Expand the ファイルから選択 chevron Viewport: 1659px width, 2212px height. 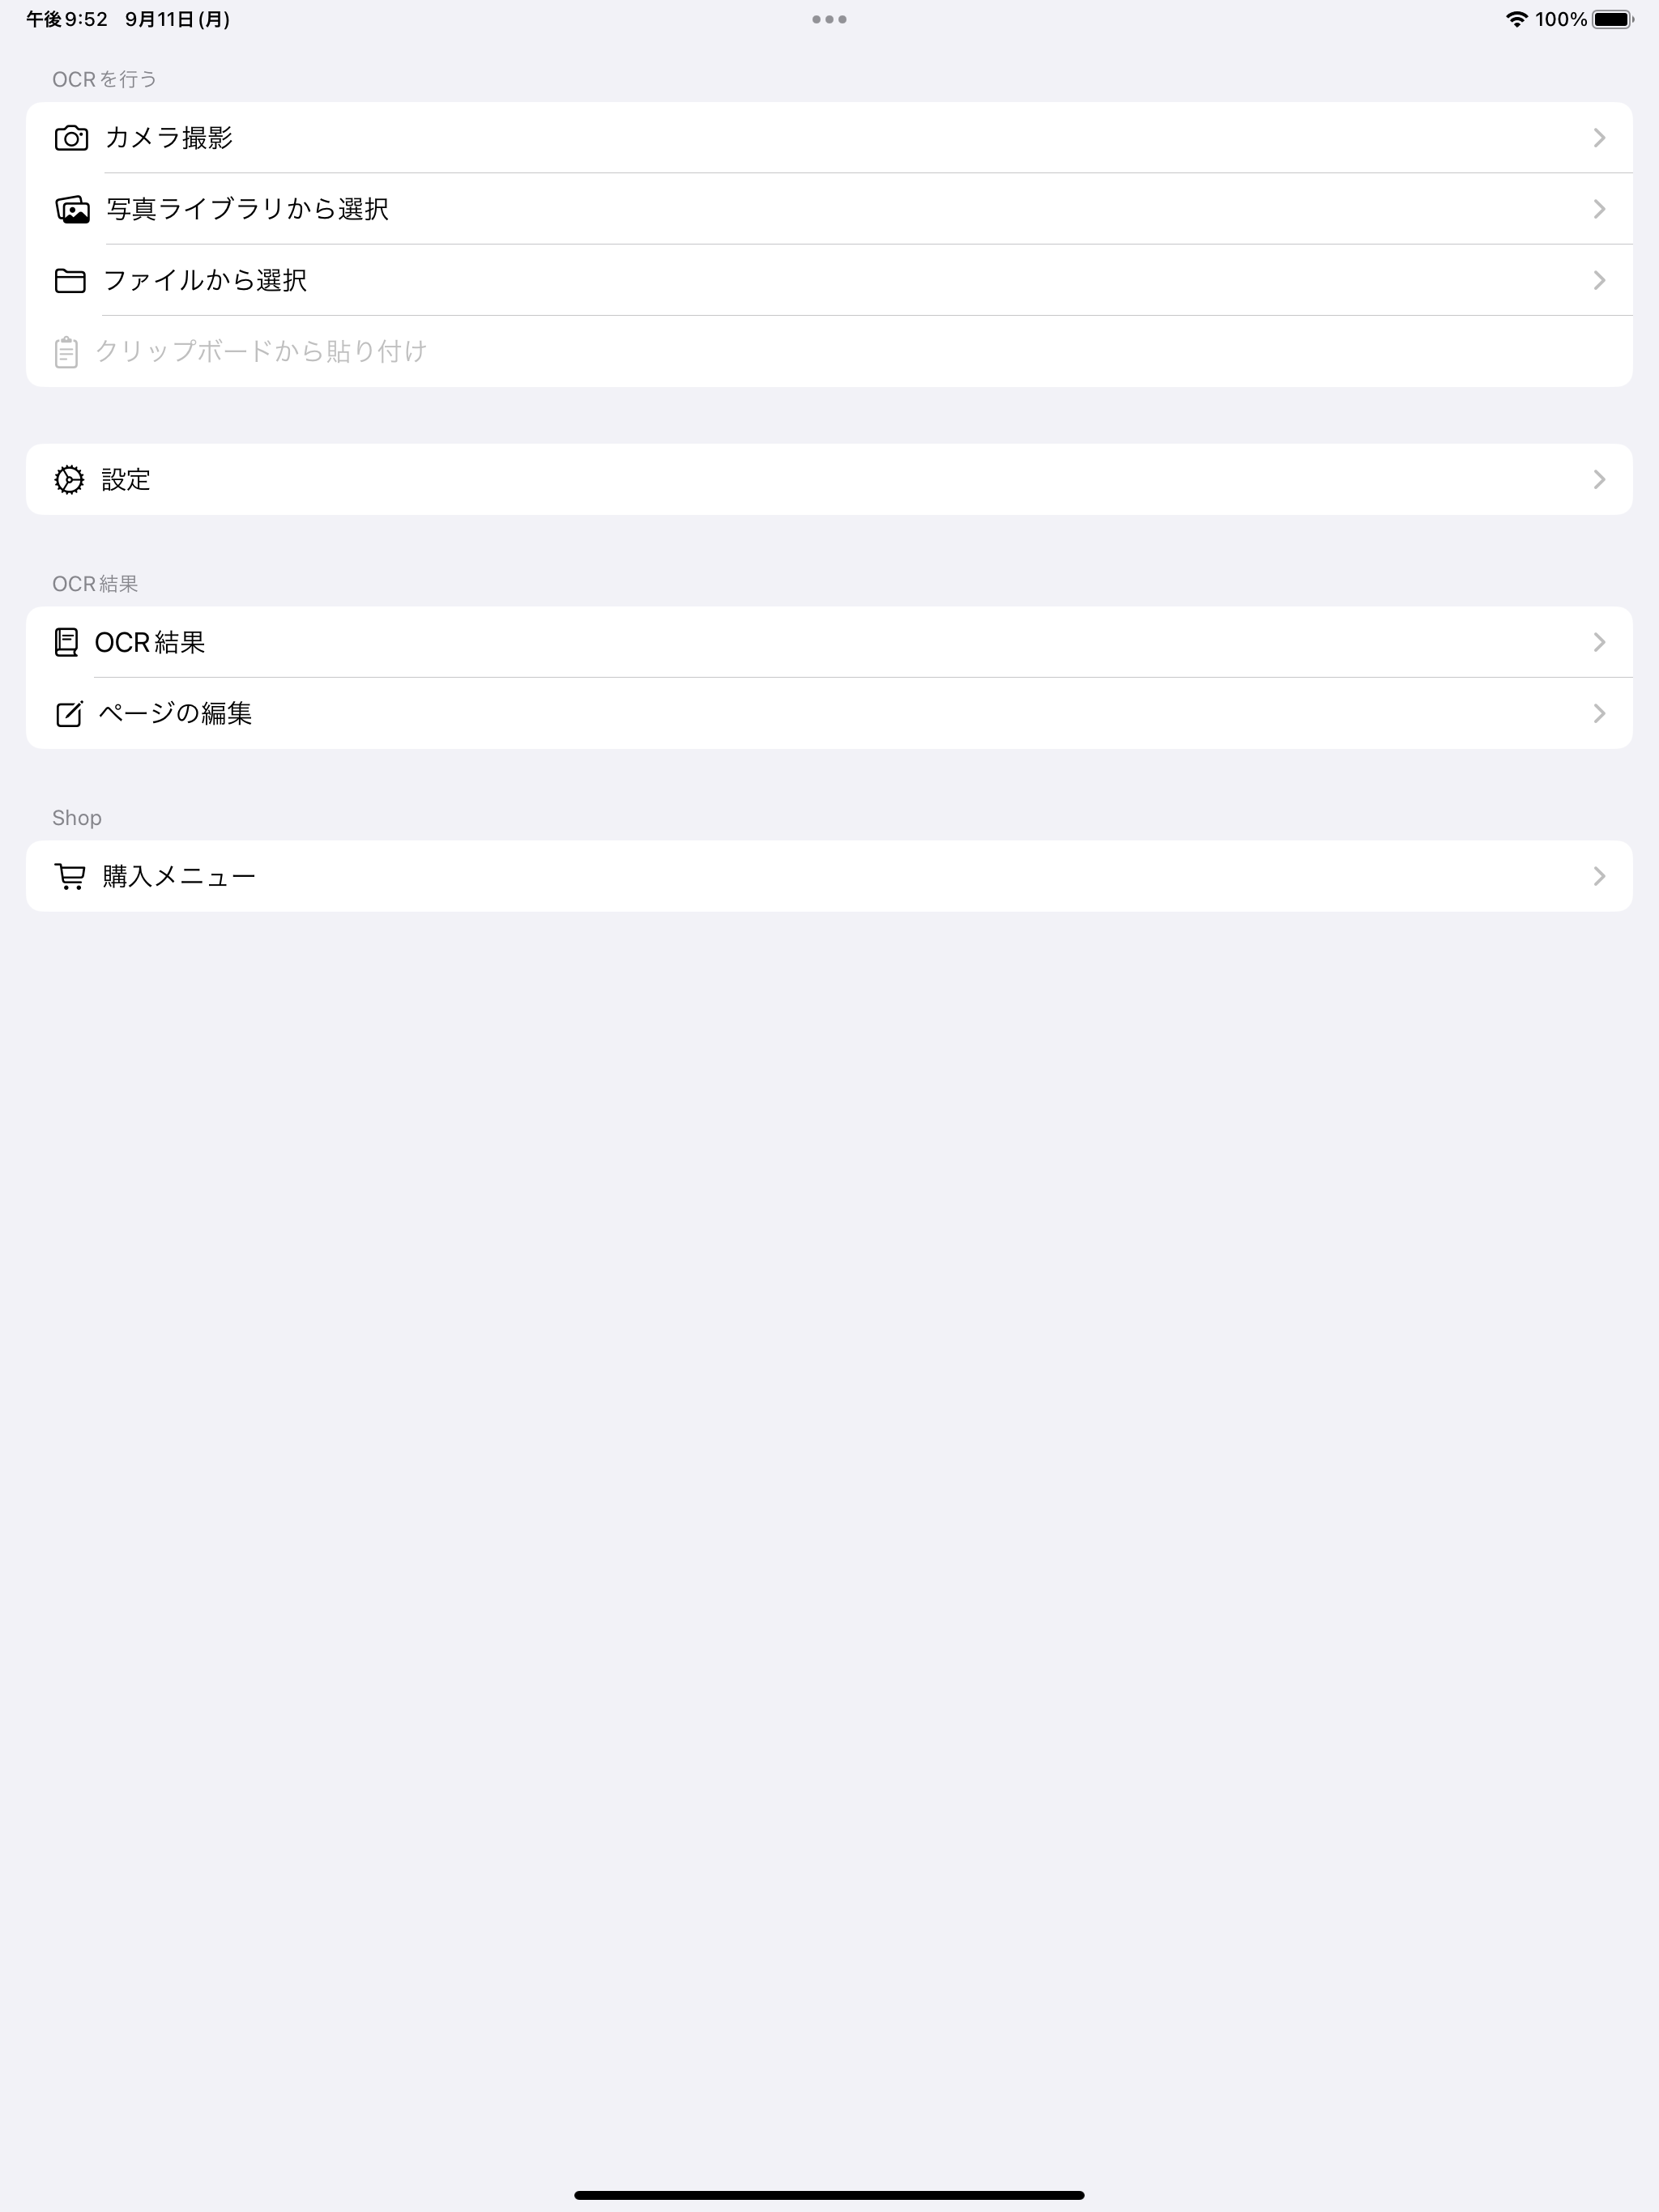[x=1598, y=280]
